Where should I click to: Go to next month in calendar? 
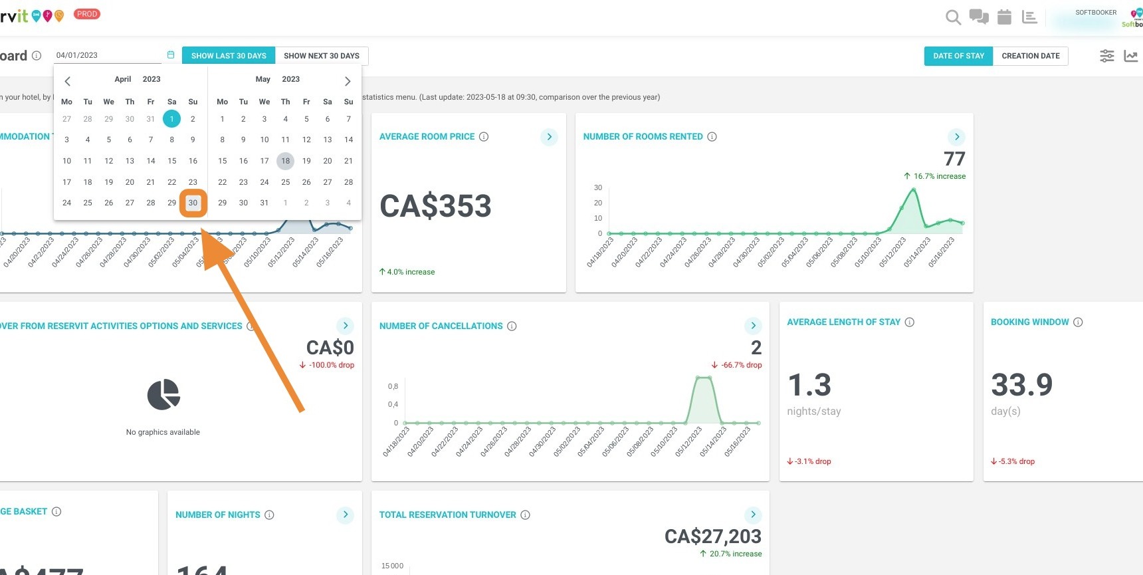coord(348,81)
